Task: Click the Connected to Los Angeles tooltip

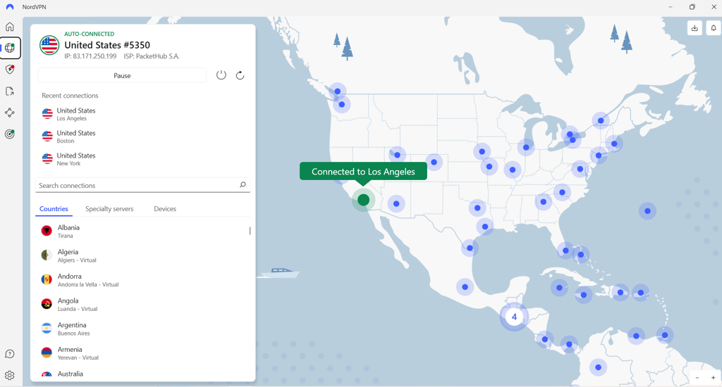Action: tap(363, 172)
